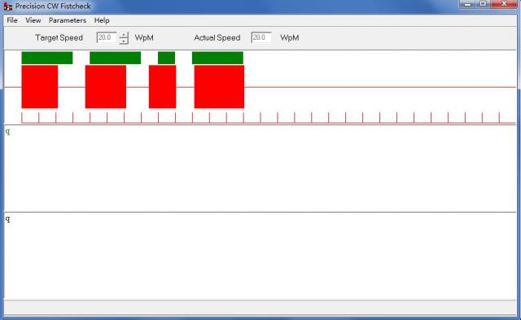Decrease Target Speed with the down arrow
This screenshot has width=521, height=320.
pyautogui.click(x=124, y=41)
